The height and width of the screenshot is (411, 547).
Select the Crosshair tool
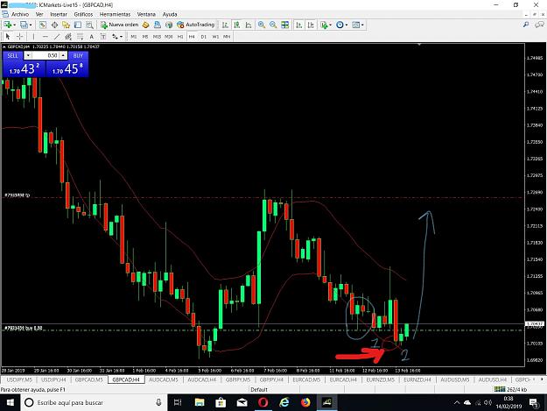[x=19, y=36]
